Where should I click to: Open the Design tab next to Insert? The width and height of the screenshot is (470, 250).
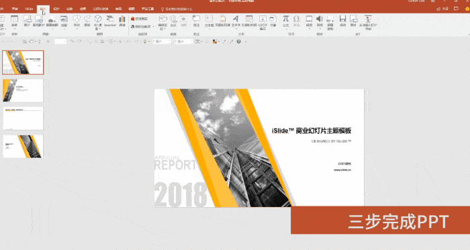(56, 9)
